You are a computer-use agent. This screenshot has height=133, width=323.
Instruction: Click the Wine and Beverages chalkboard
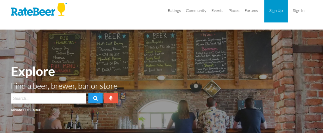pyautogui.click(x=211, y=53)
